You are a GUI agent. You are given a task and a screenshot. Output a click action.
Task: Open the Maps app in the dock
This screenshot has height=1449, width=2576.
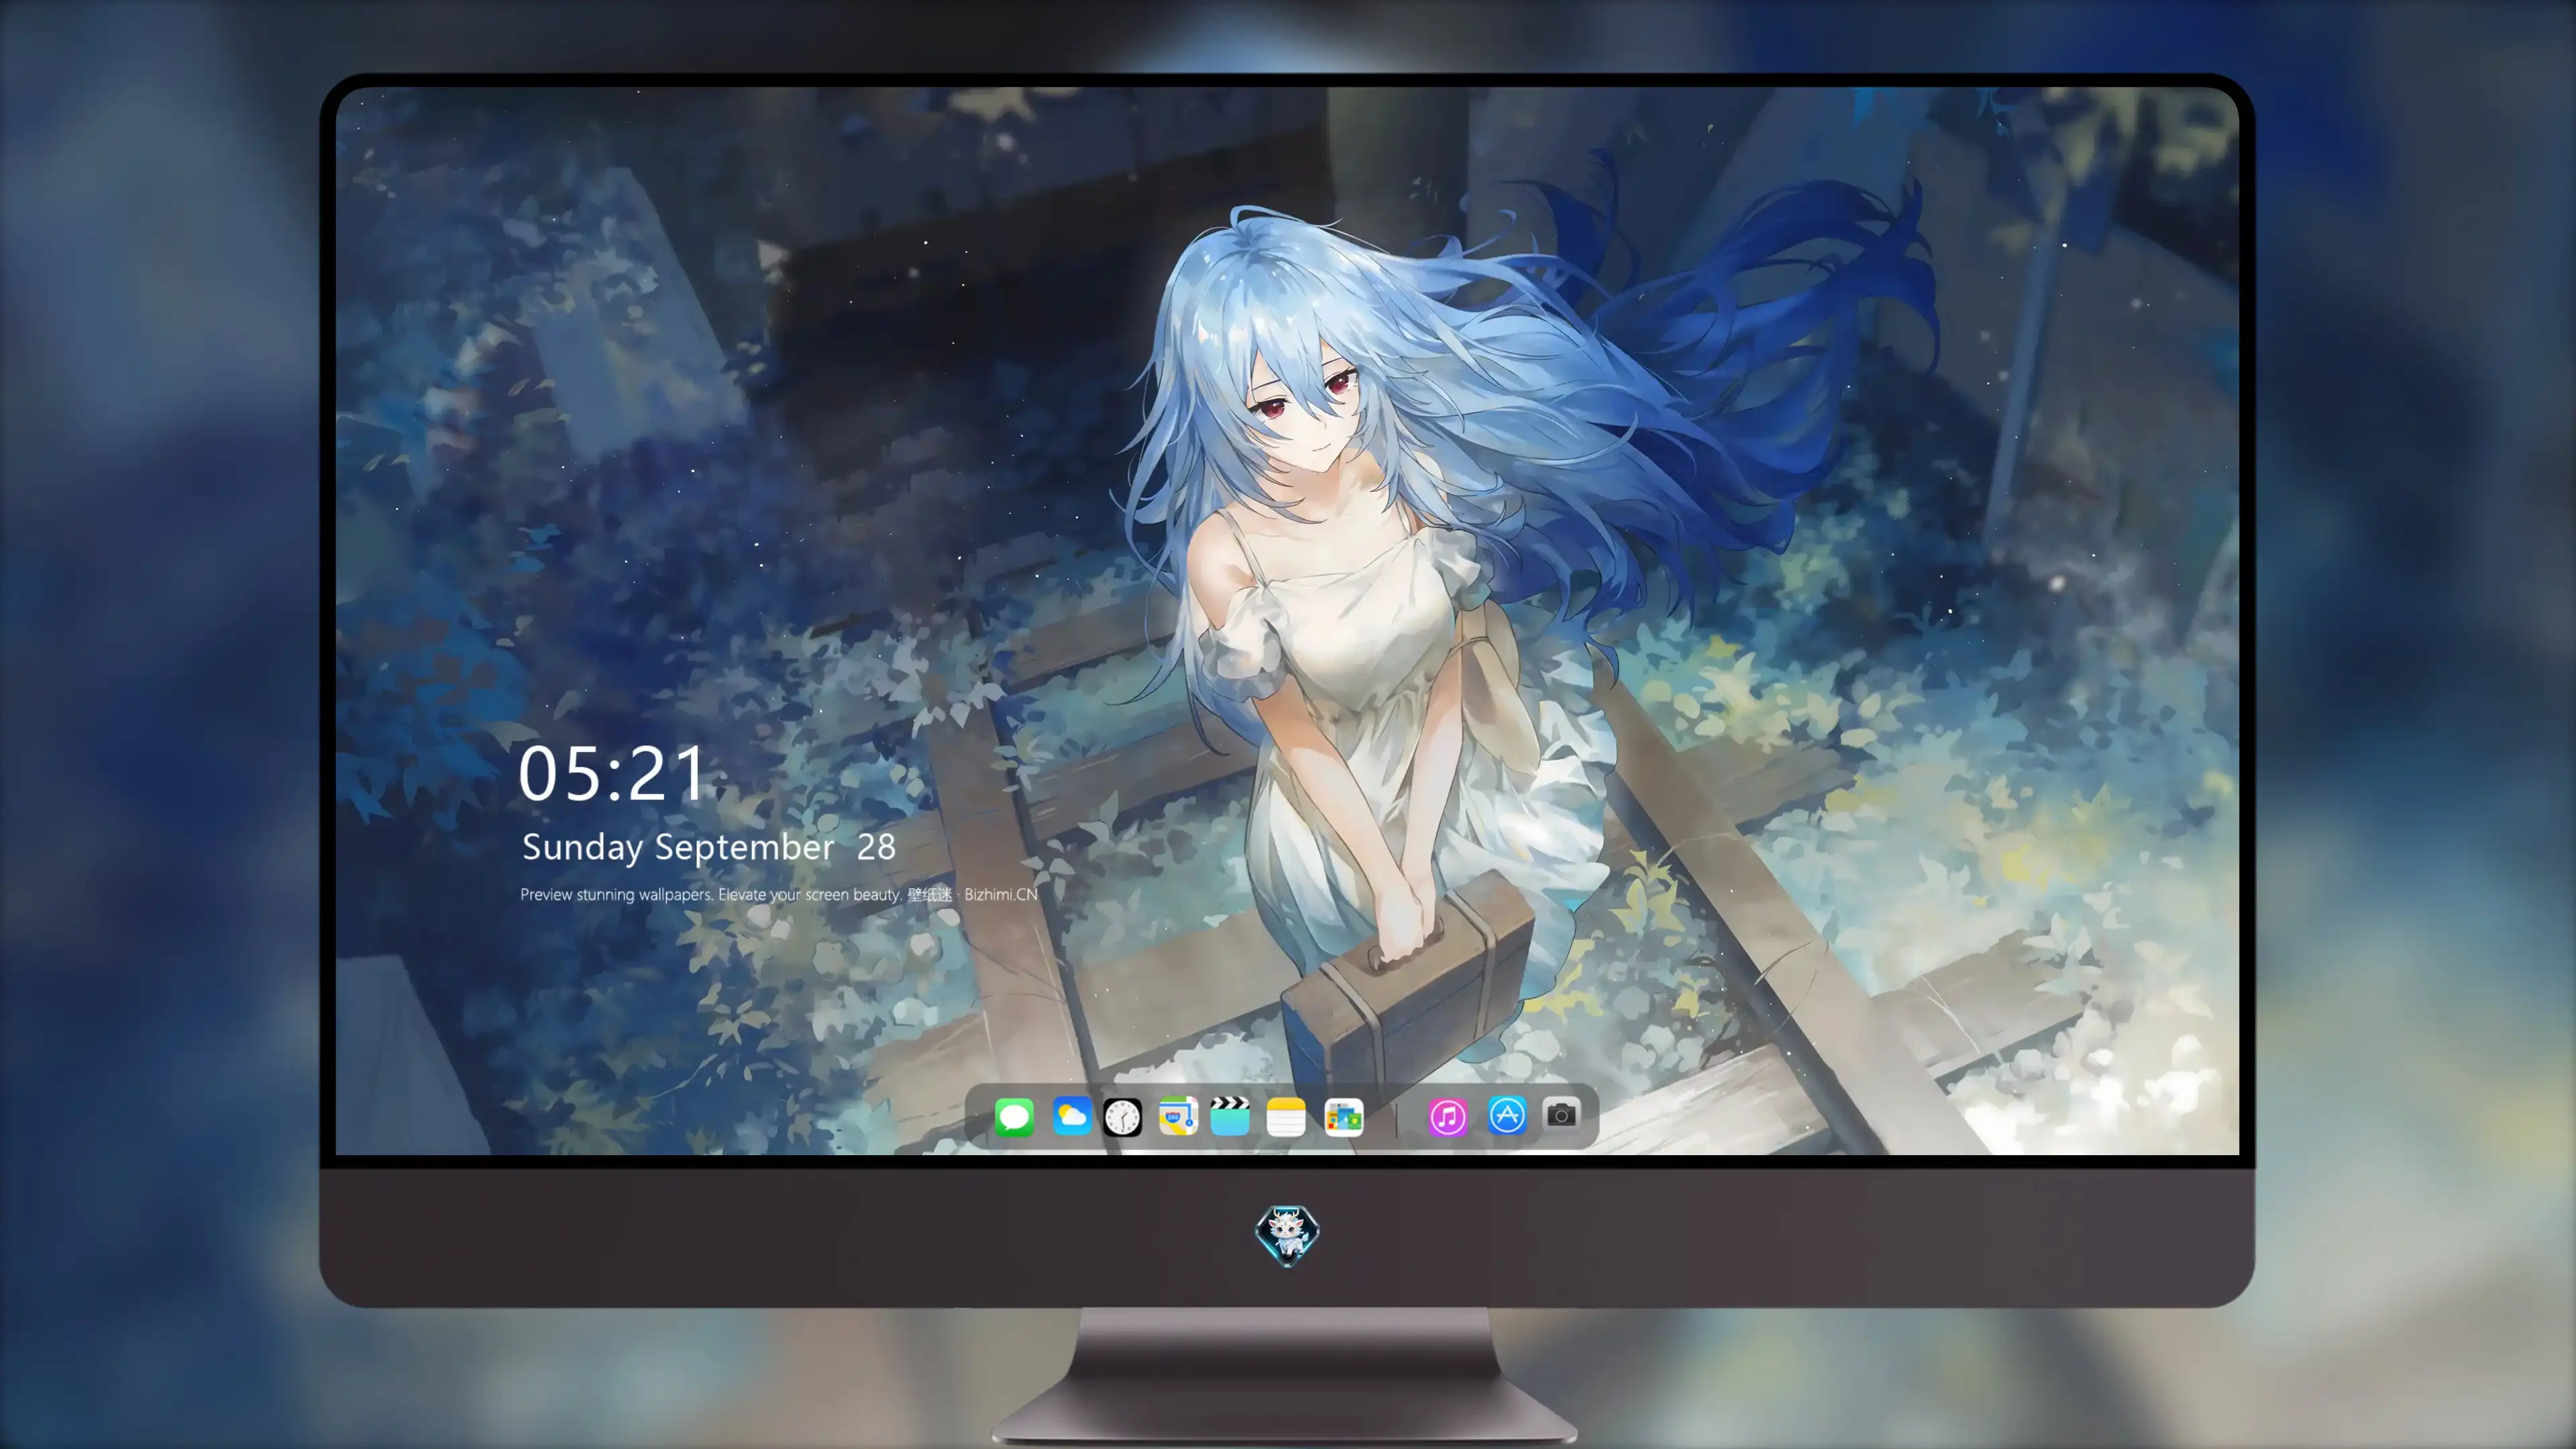click(x=1178, y=1116)
